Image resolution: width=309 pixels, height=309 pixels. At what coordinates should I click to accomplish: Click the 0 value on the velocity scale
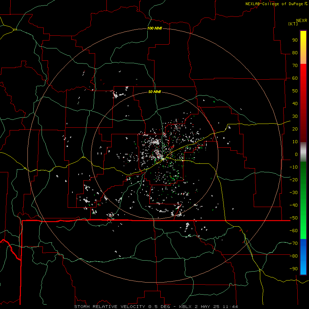296,154
